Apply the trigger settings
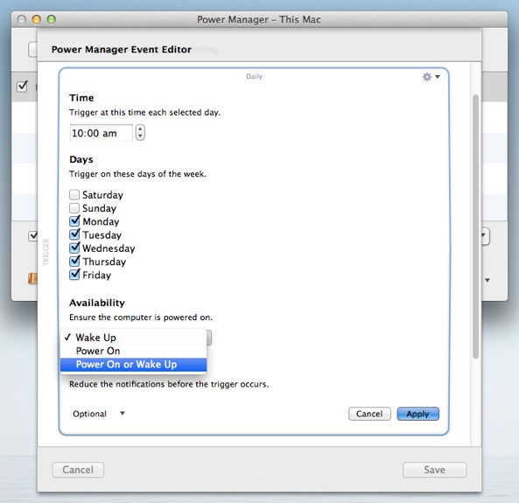519x503 pixels. (417, 414)
